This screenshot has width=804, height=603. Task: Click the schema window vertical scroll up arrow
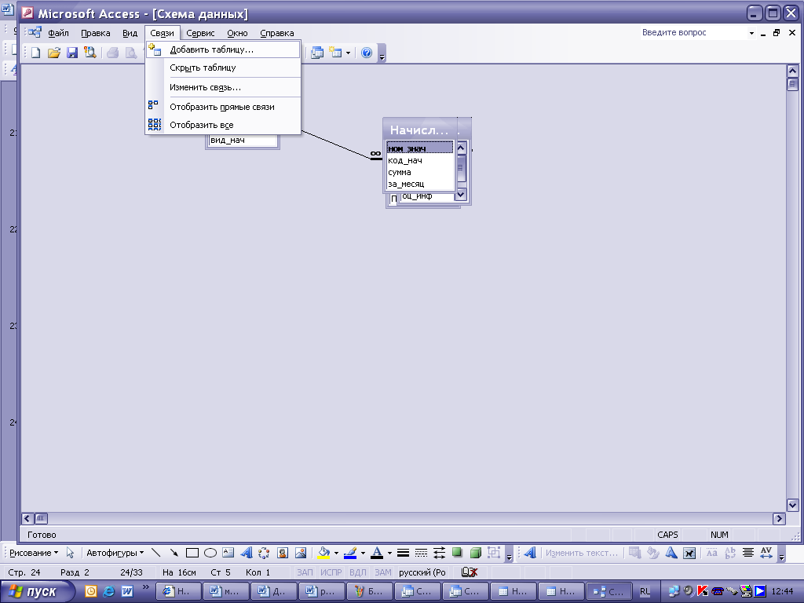click(792, 71)
